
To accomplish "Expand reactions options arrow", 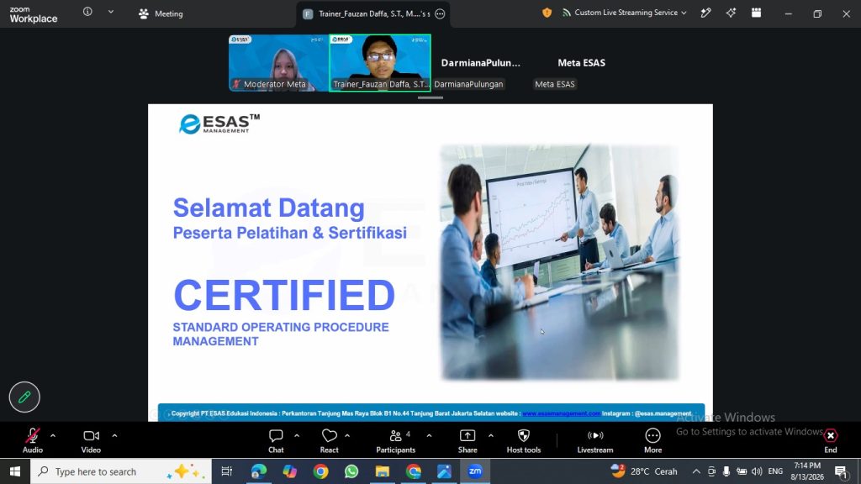I will tap(347, 436).
